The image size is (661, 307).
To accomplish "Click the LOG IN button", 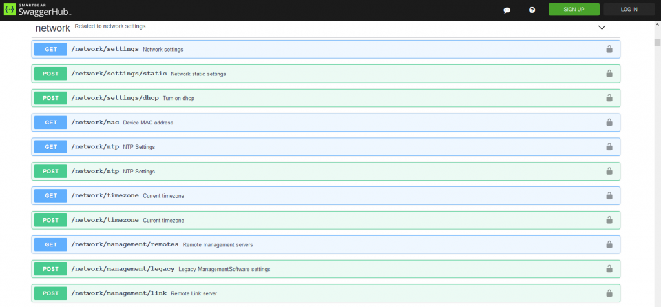I will coord(629,10).
